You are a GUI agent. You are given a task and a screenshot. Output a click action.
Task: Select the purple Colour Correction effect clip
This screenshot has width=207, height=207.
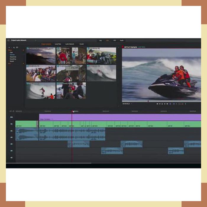tap(120, 117)
